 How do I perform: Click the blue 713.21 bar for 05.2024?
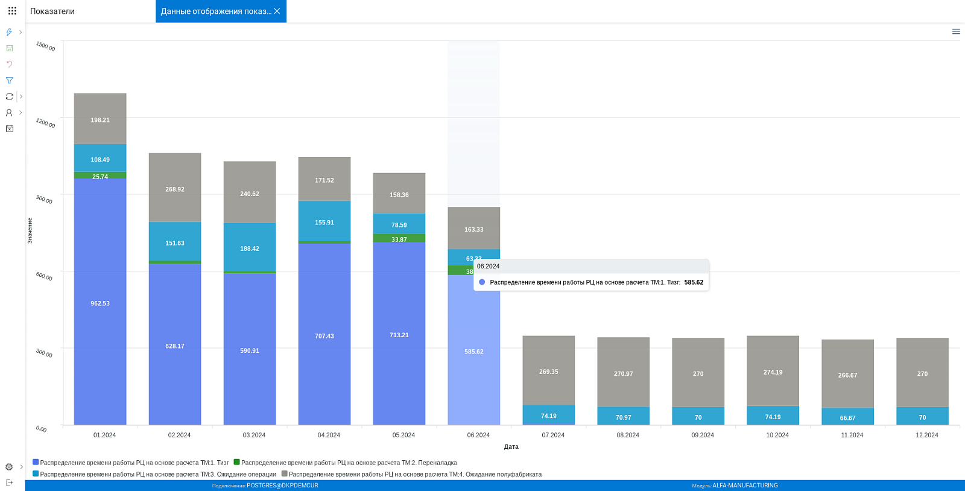(399, 334)
